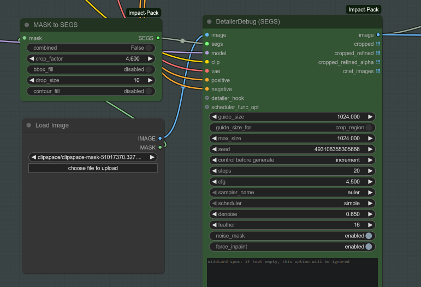Click choose file to upload button
The width and height of the screenshot is (421, 287).
click(93, 168)
